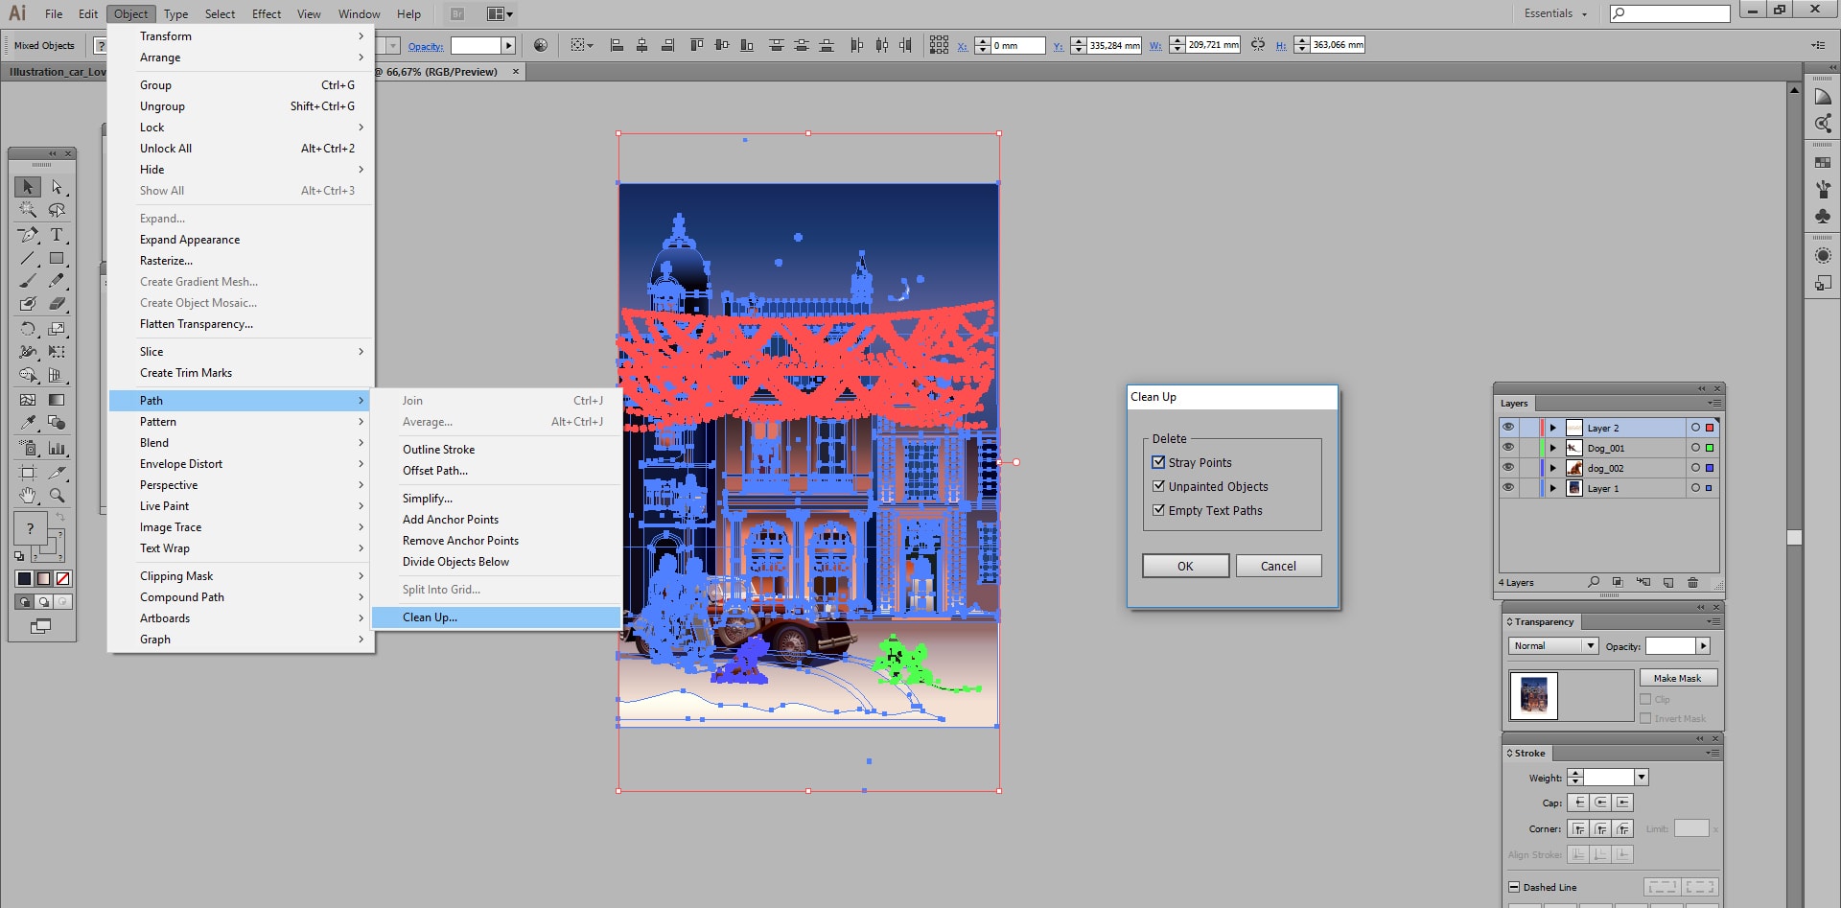The height and width of the screenshot is (908, 1841).
Task: Open the Effect menu
Action: click(x=266, y=13)
